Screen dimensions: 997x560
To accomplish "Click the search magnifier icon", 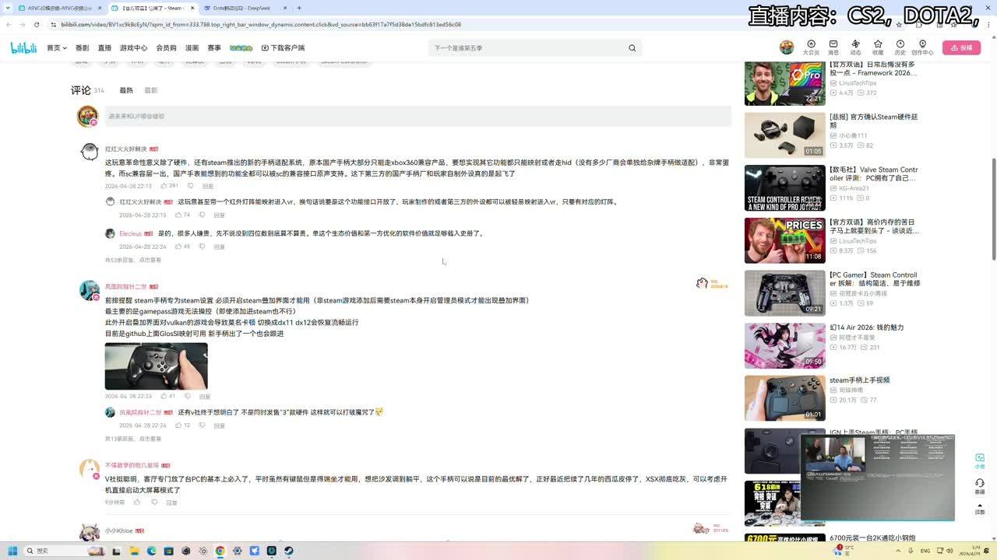I will point(632,48).
